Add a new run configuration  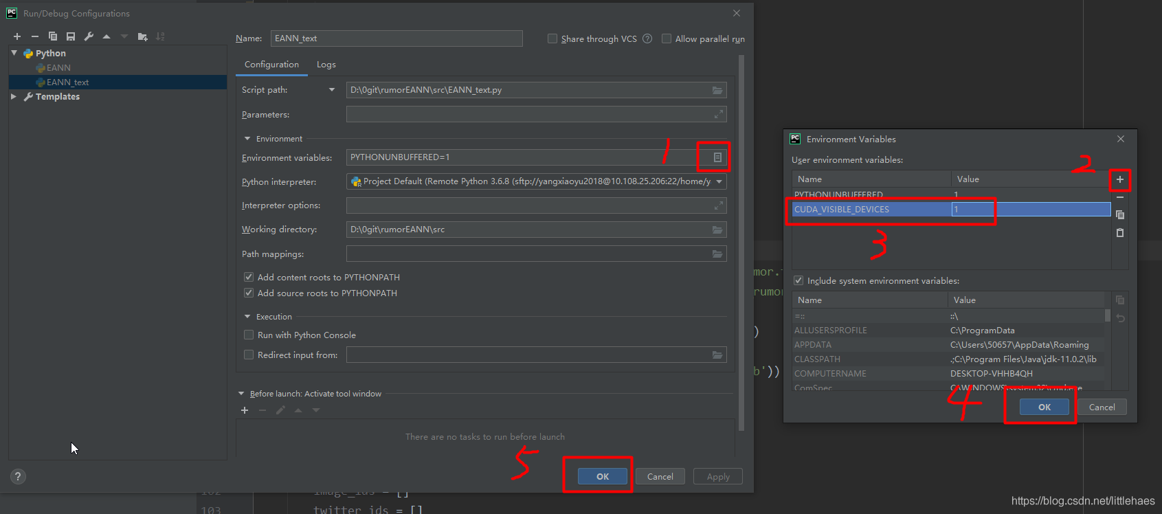pyautogui.click(x=17, y=36)
